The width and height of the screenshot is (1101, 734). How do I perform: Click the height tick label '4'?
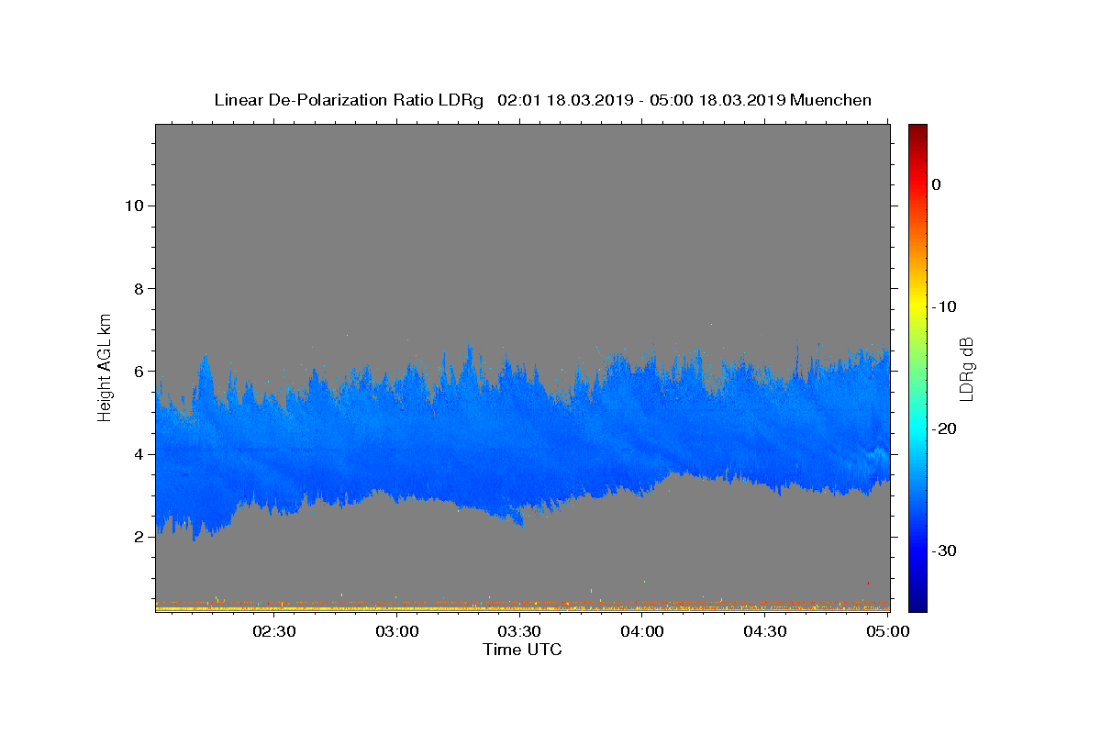pyautogui.click(x=139, y=454)
